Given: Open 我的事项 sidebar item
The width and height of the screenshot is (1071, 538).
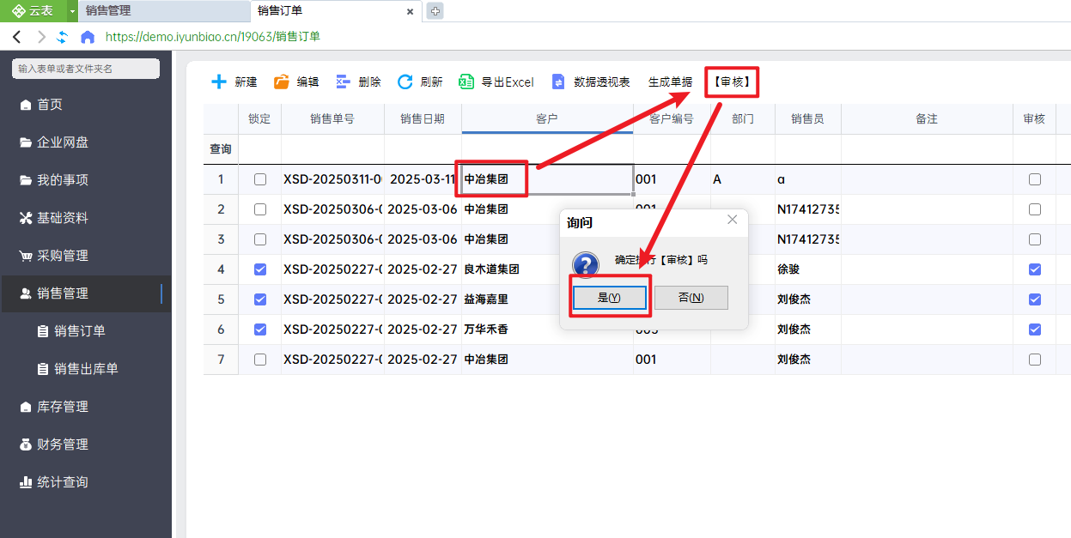Looking at the screenshot, I should [86, 180].
